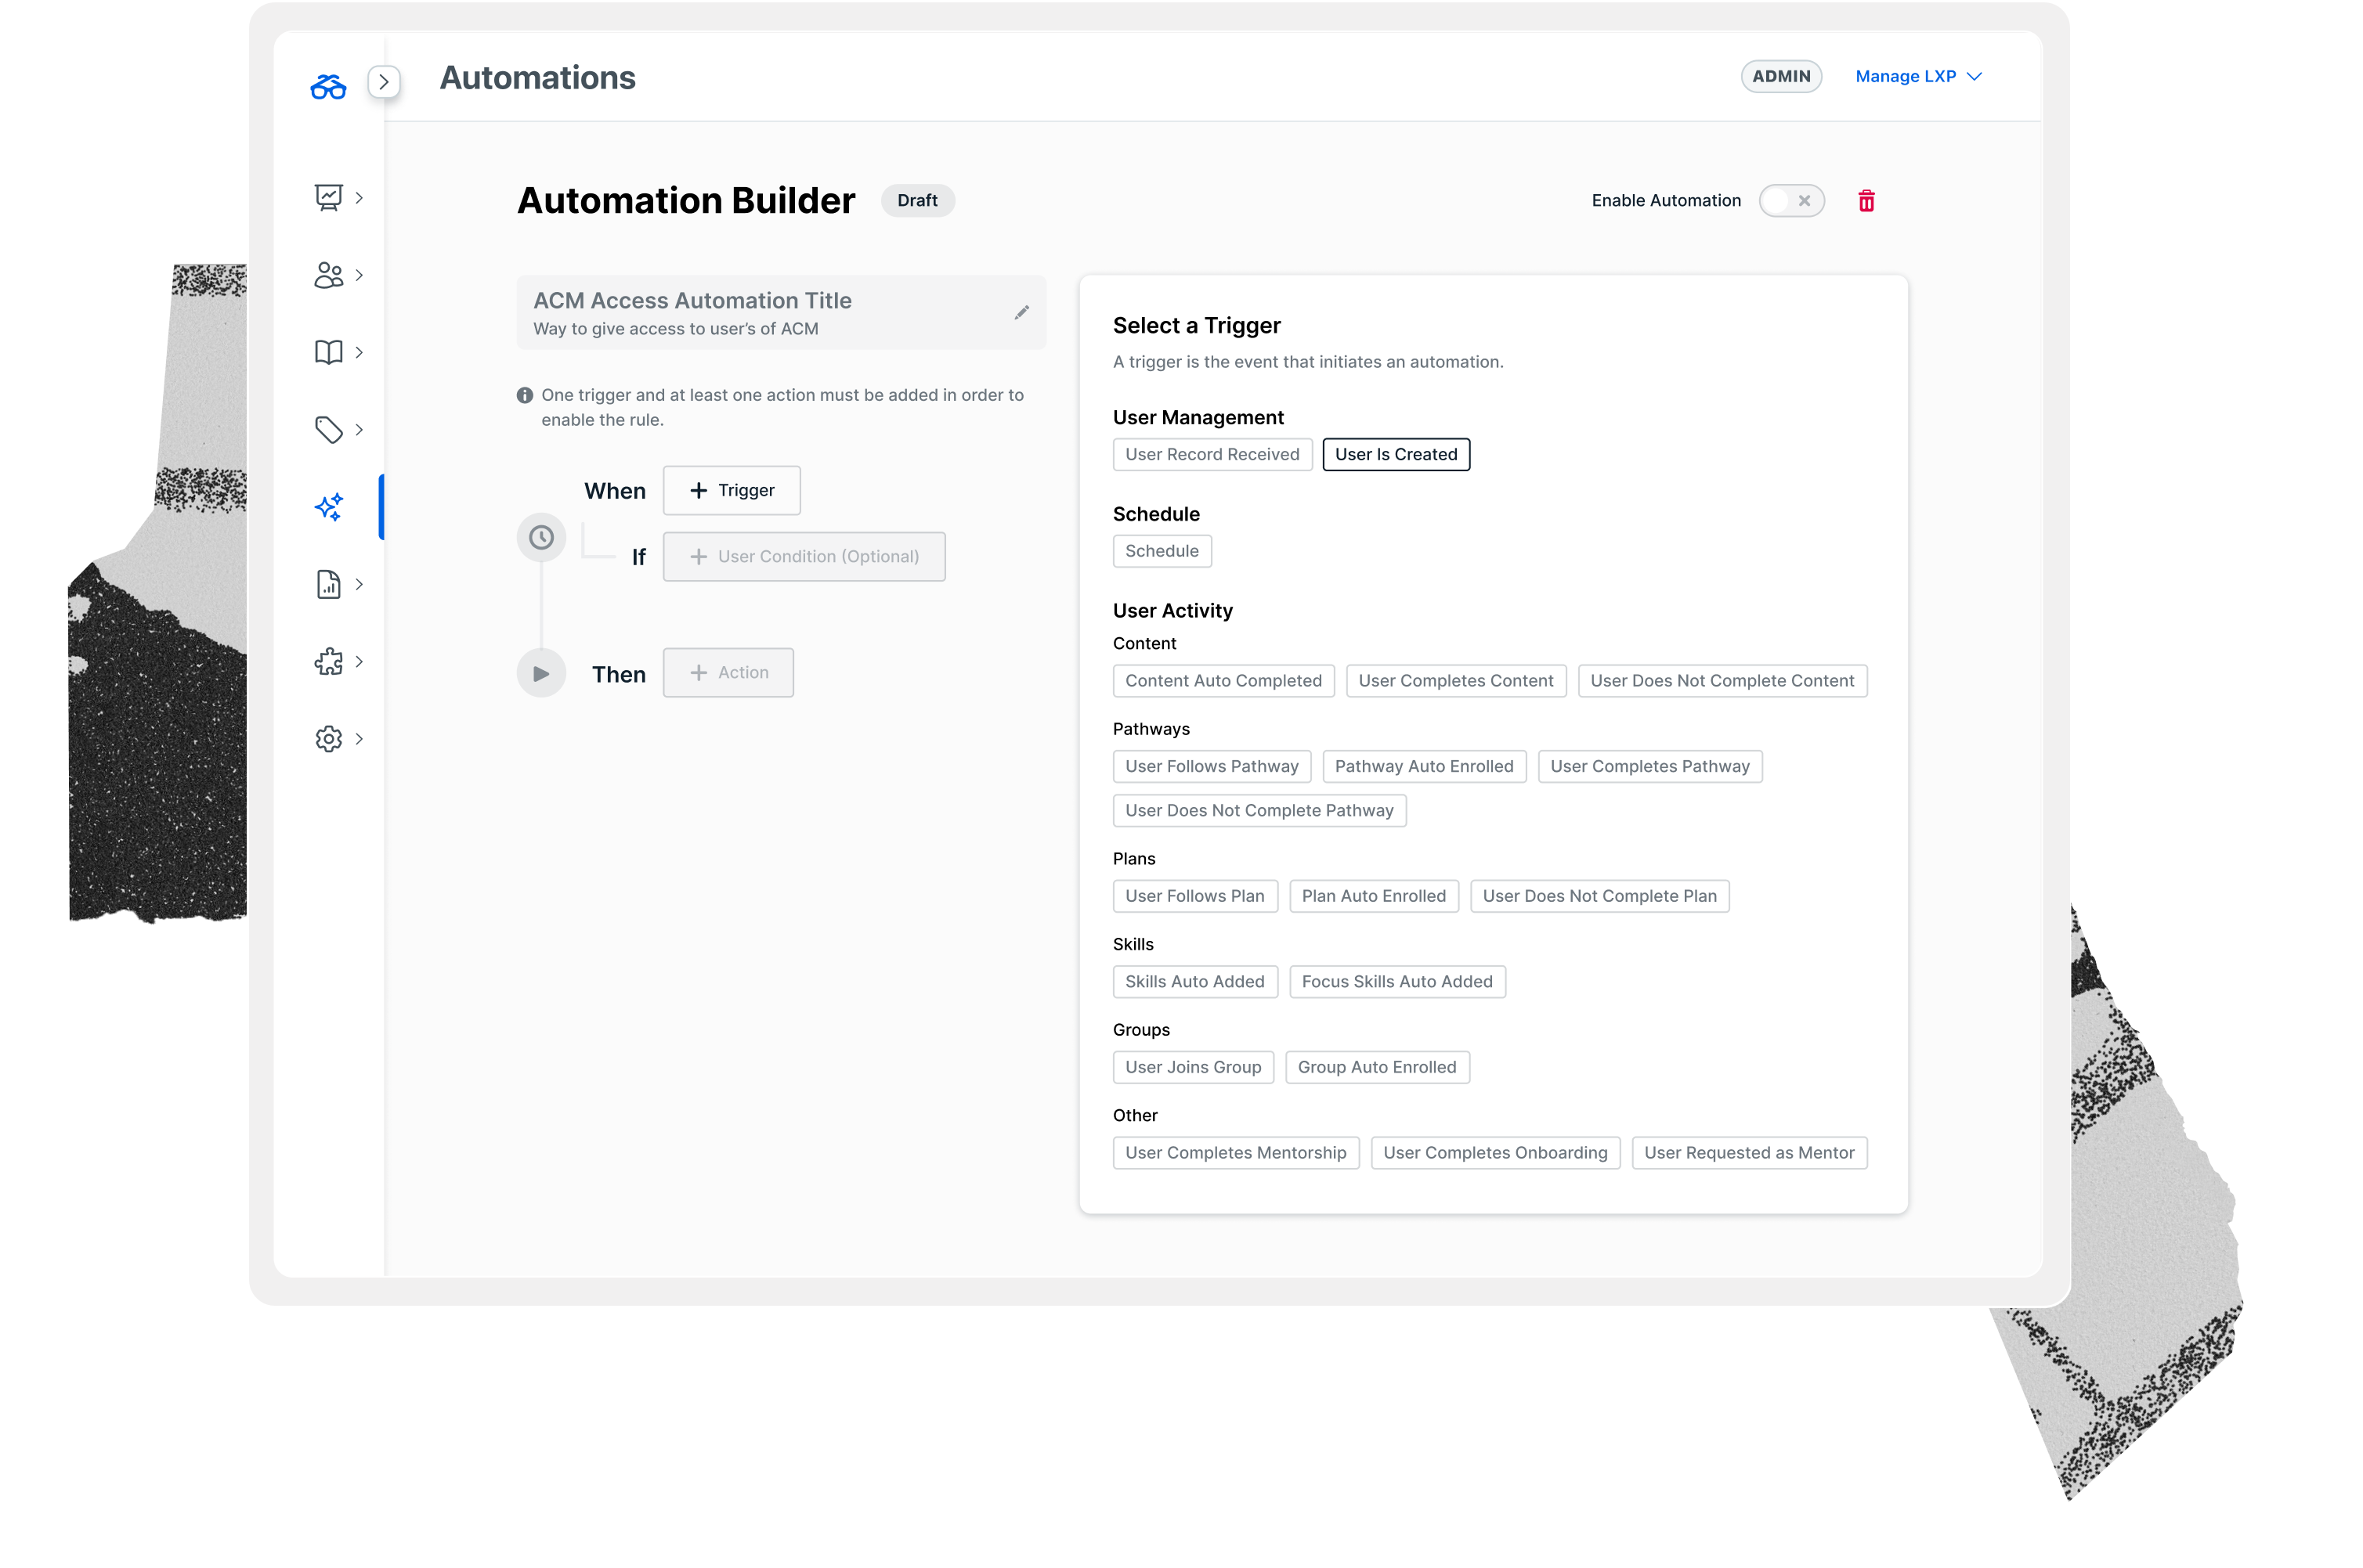Open the tag sidebar icon
The width and height of the screenshot is (2363, 1568).
point(328,430)
